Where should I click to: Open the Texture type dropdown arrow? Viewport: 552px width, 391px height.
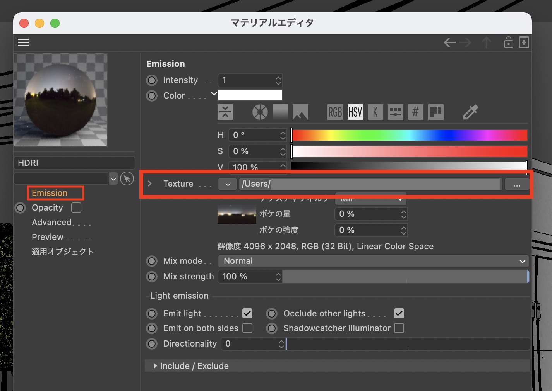click(x=228, y=184)
